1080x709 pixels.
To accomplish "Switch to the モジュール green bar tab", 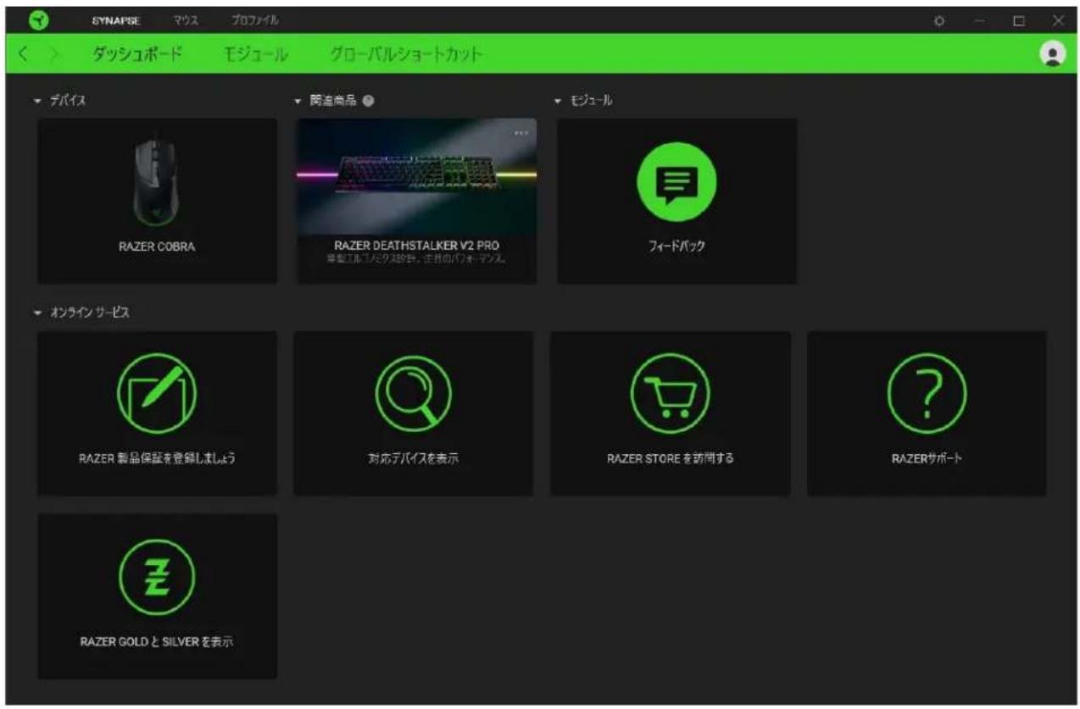I will coord(258,55).
